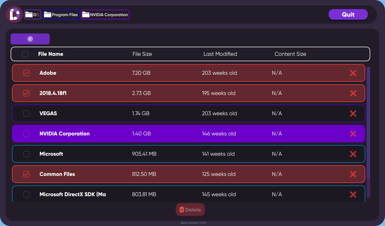Remove Common Files using its red X
The height and width of the screenshot is (226, 385).
coord(353,174)
